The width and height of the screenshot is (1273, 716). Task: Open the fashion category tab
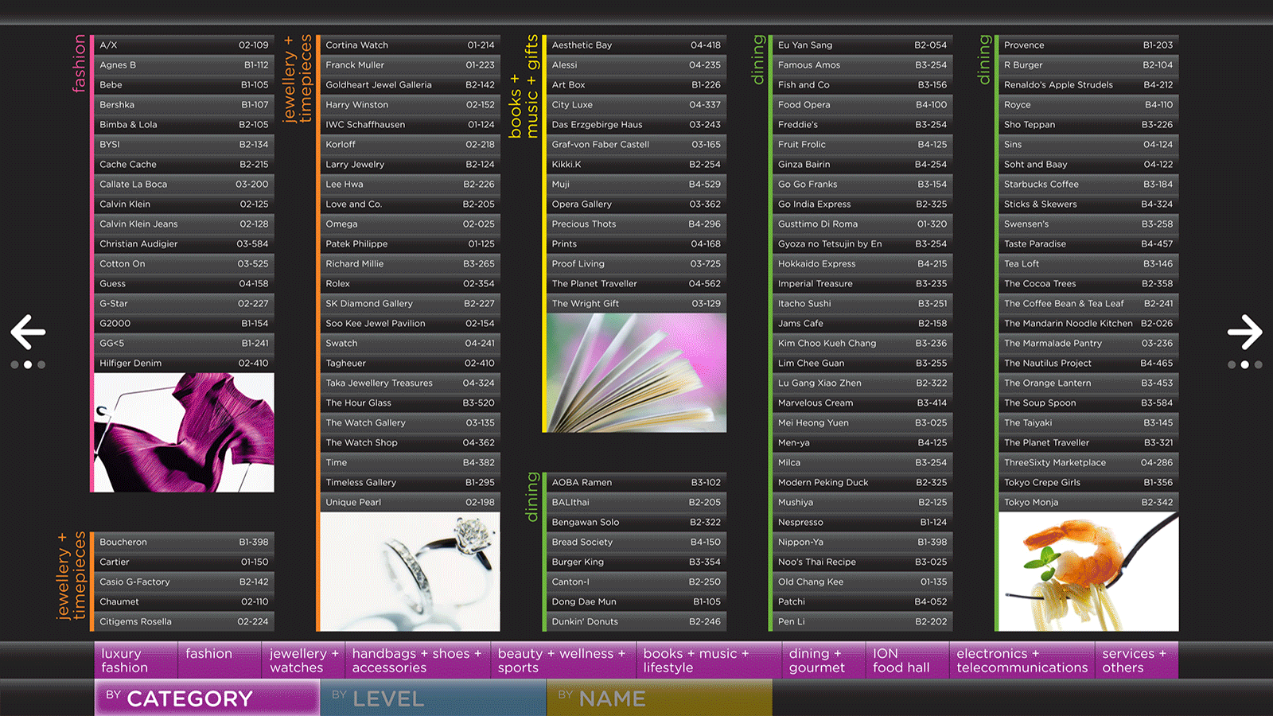point(220,660)
